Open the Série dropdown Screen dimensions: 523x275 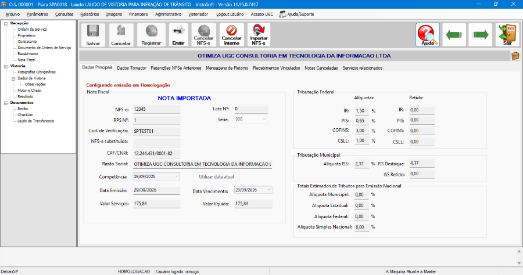(x=264, y=119)
